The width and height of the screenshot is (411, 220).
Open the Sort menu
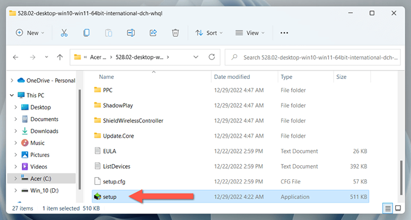[209, 33]
